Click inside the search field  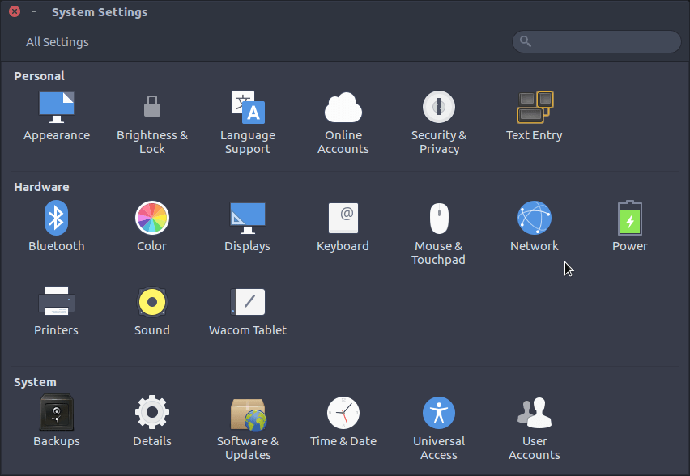click(596, 41)
